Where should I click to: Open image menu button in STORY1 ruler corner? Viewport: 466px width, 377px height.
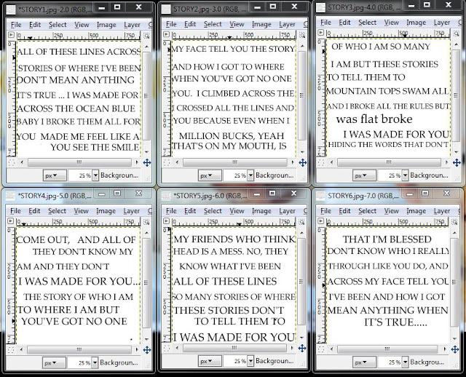11,35
